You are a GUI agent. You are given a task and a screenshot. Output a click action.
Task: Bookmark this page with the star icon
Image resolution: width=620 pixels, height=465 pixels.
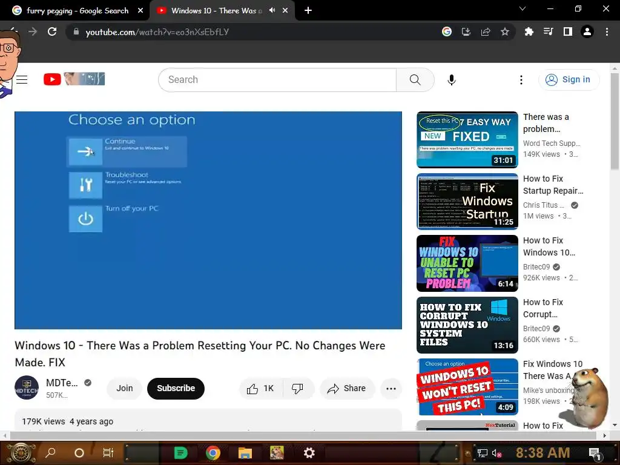click(505, 31)
